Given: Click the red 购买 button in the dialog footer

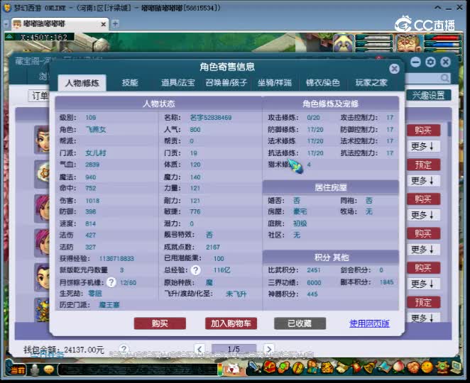Looking at the screenshot, I should pos(160,323).
